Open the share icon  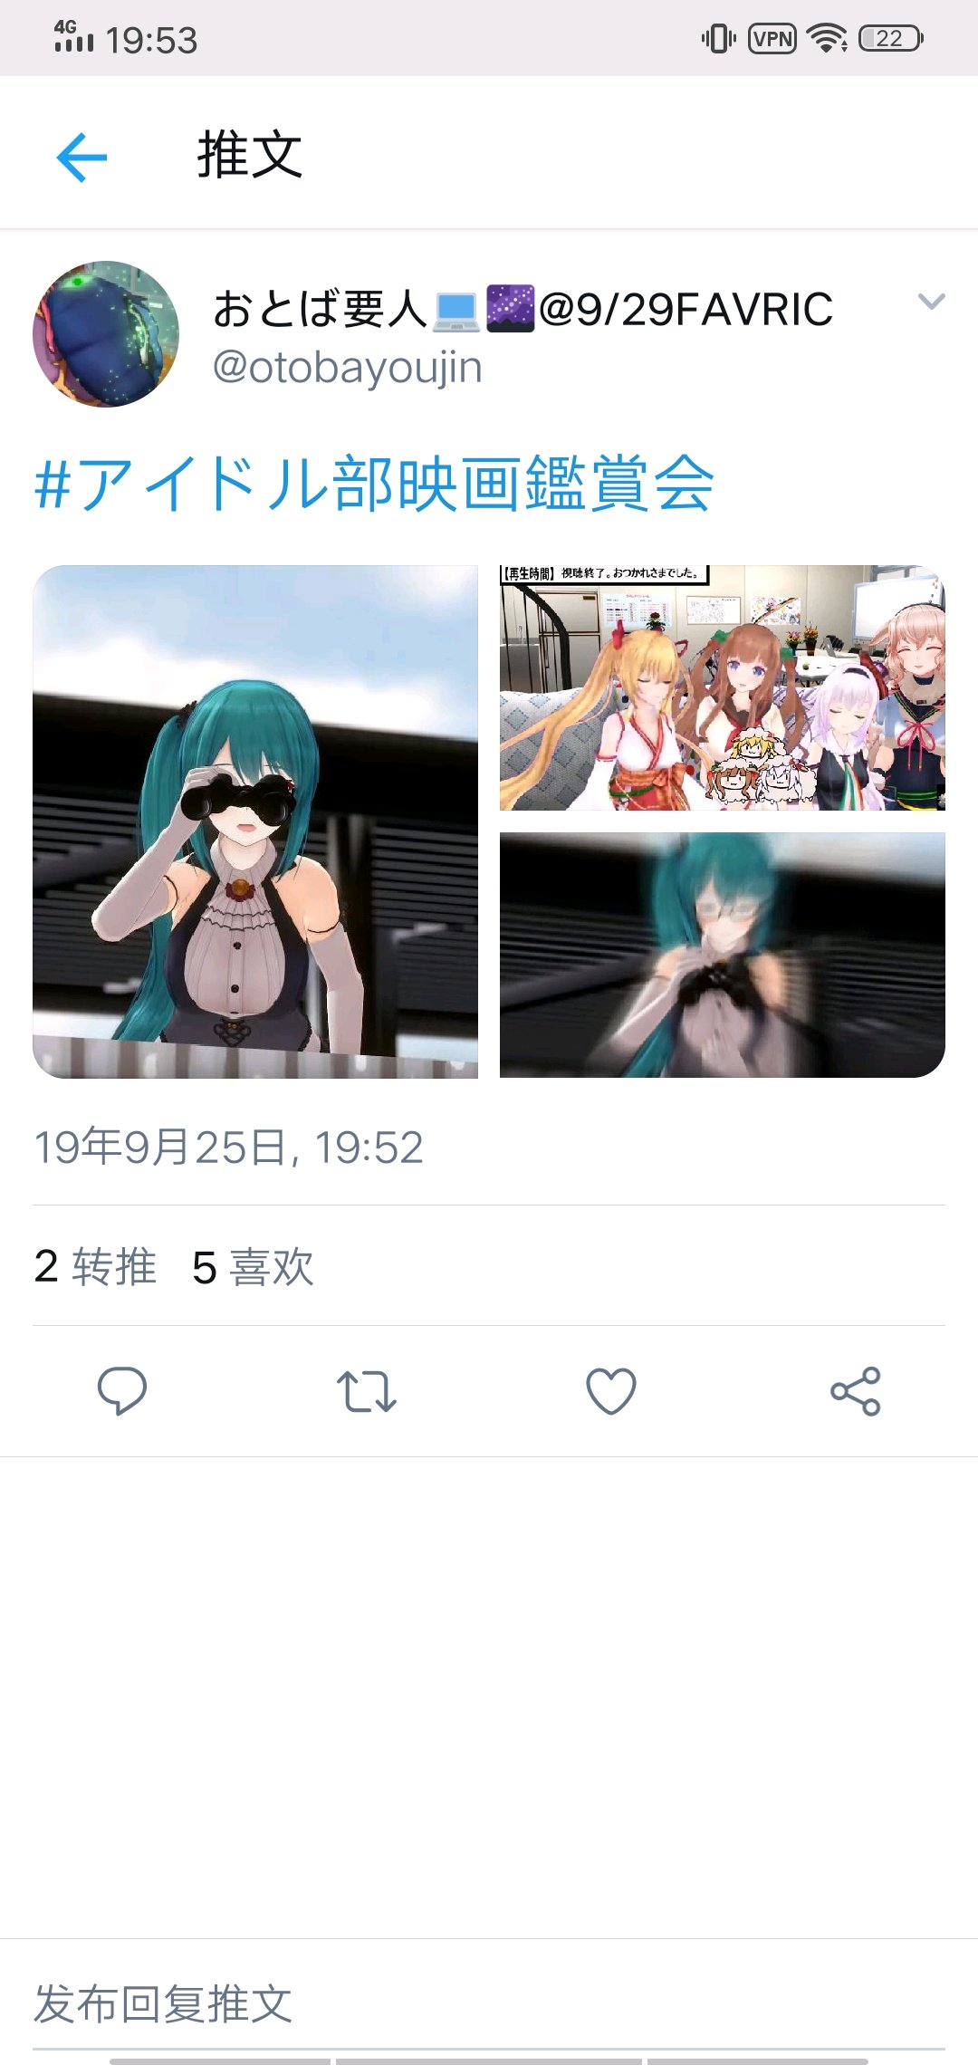click(x=856, y=1391)
